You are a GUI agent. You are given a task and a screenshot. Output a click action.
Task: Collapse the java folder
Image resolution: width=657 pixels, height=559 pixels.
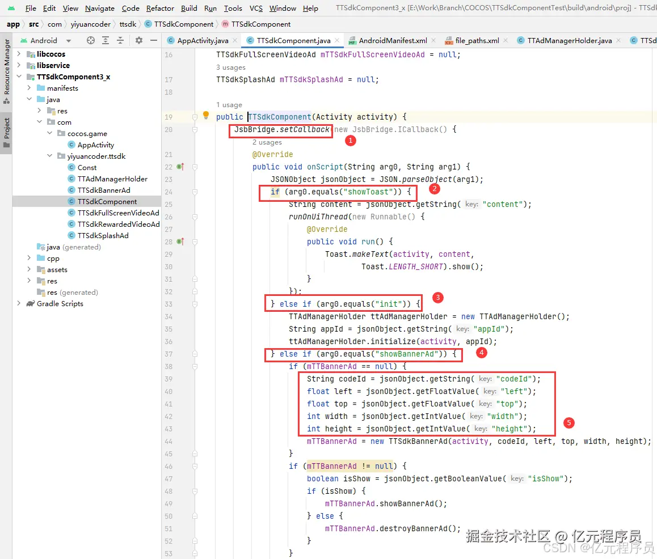tap(29, 99)
